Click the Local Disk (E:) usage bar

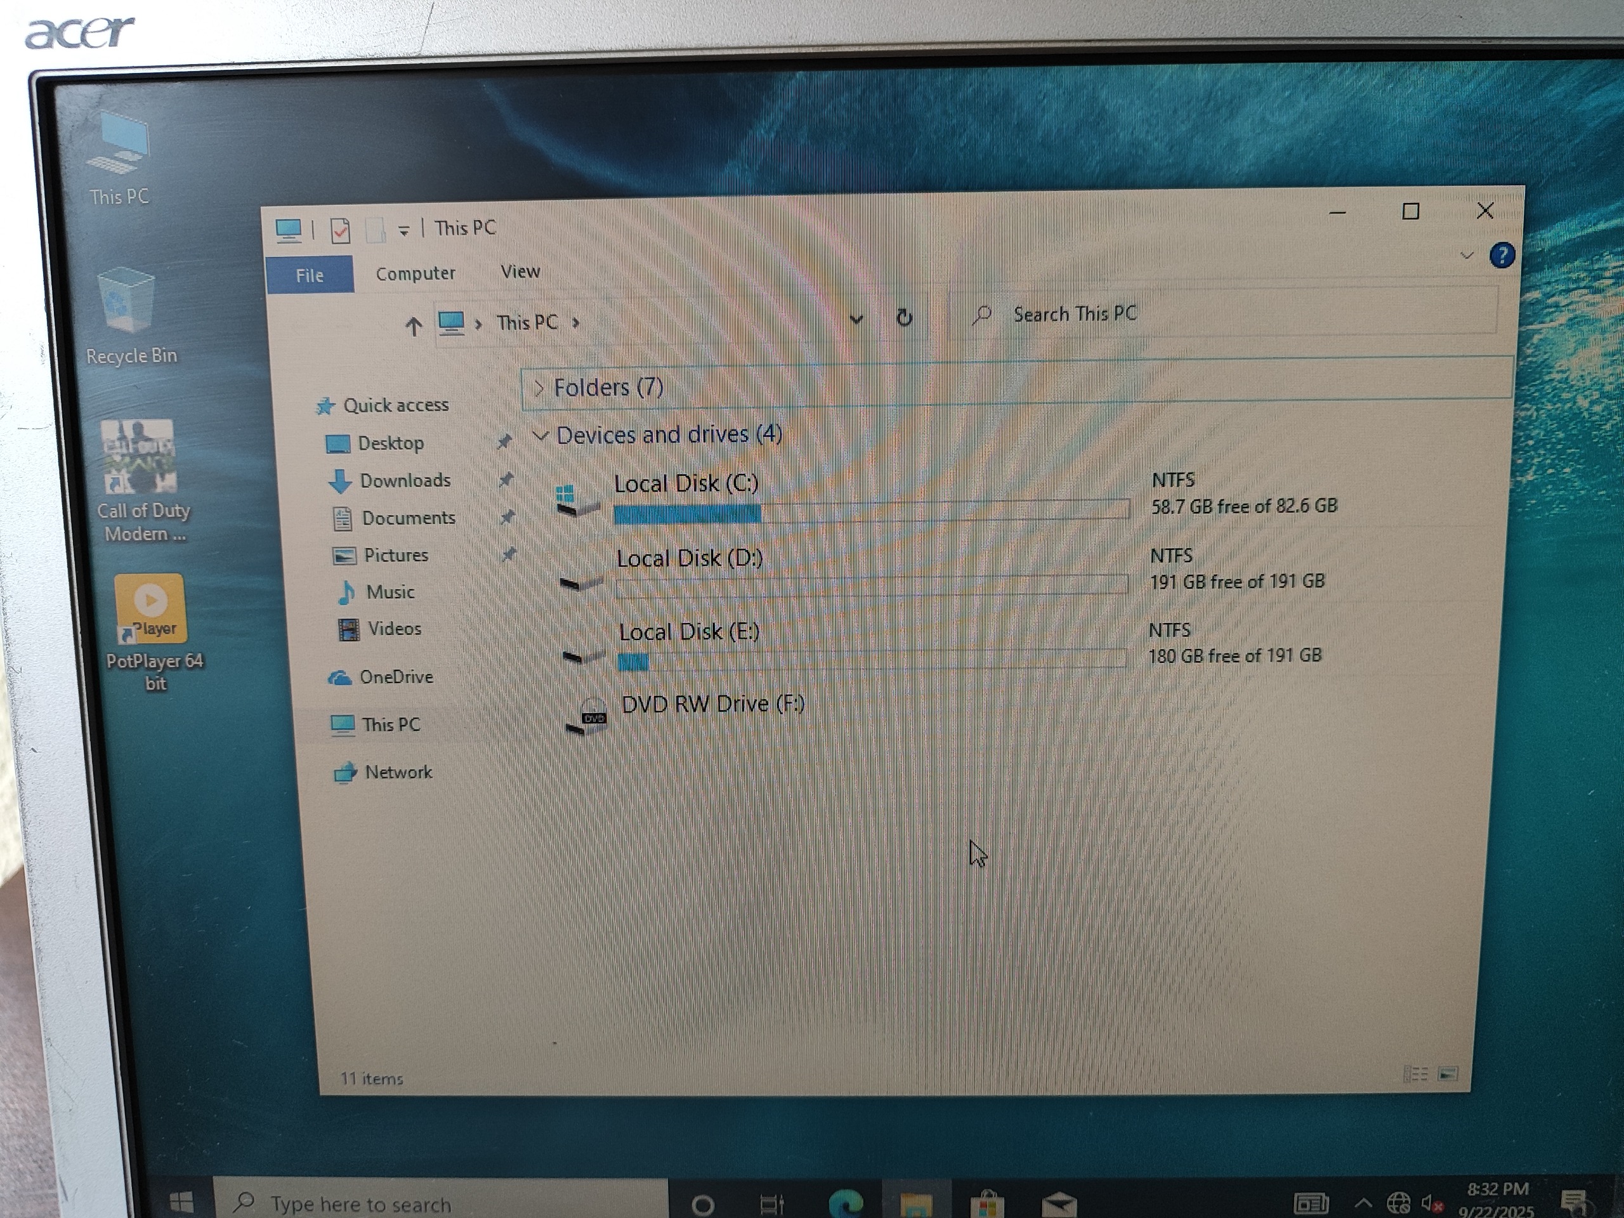872,658
